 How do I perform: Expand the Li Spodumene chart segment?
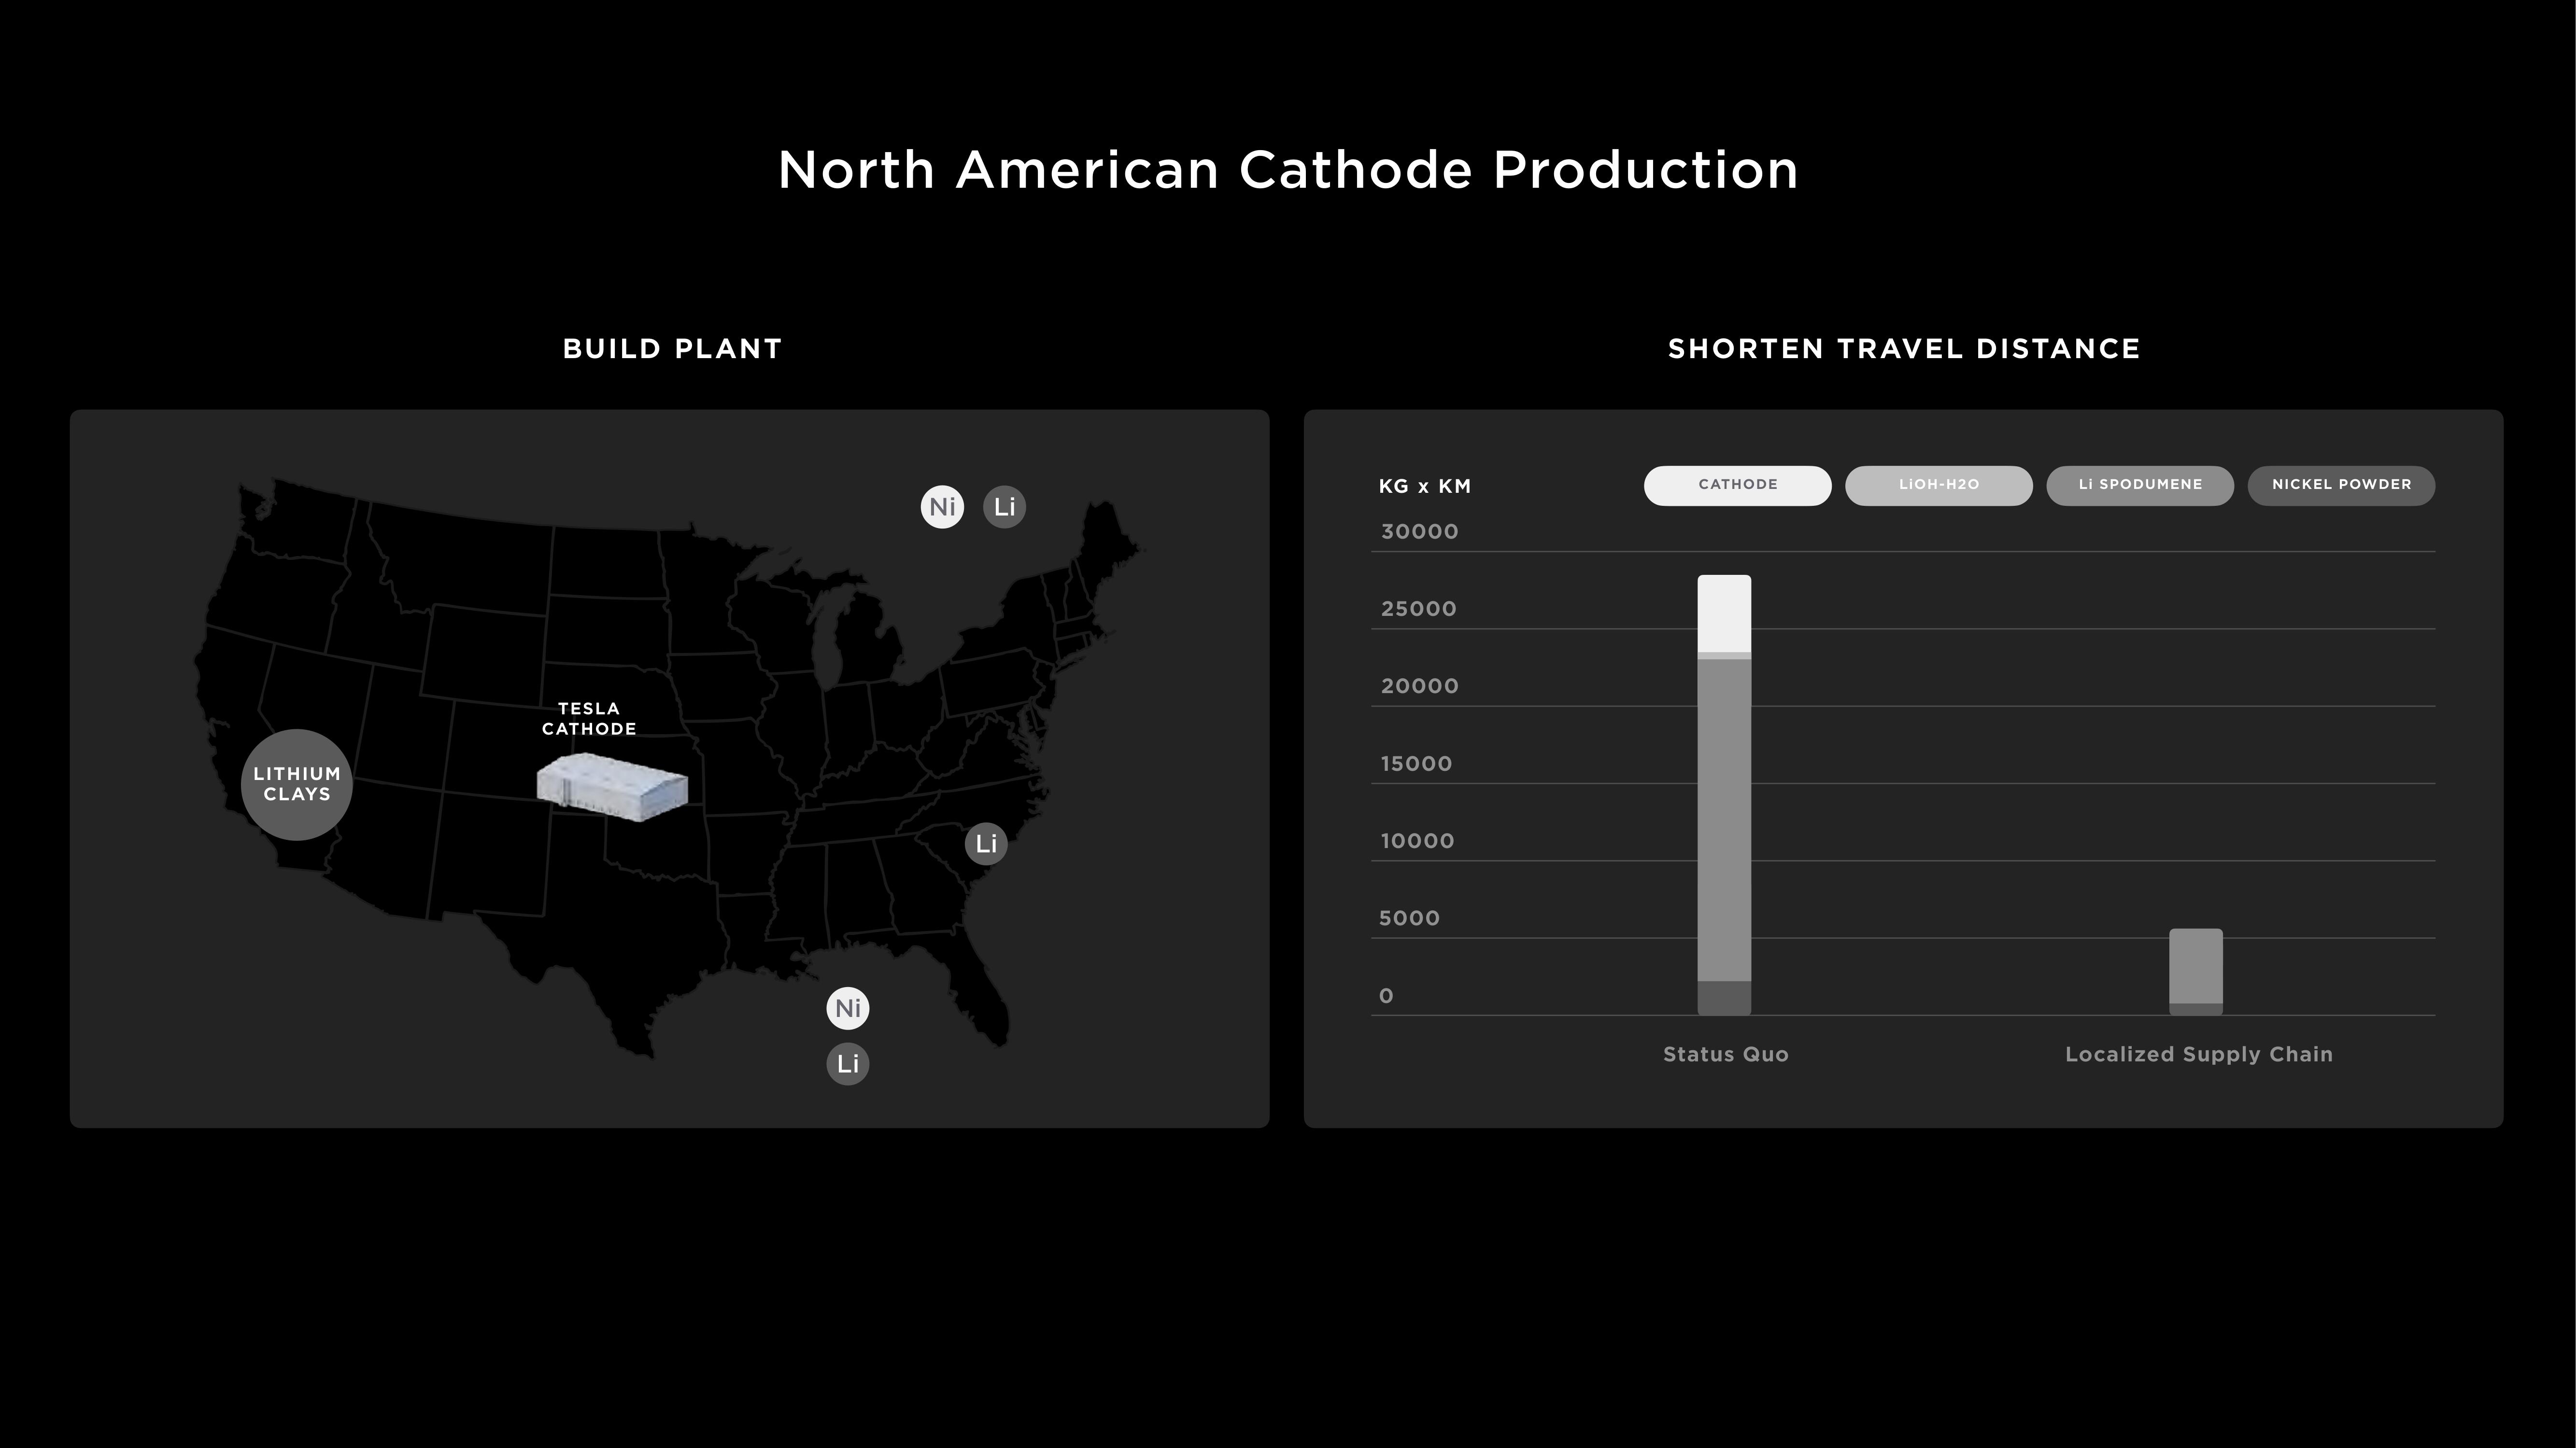2139,483
